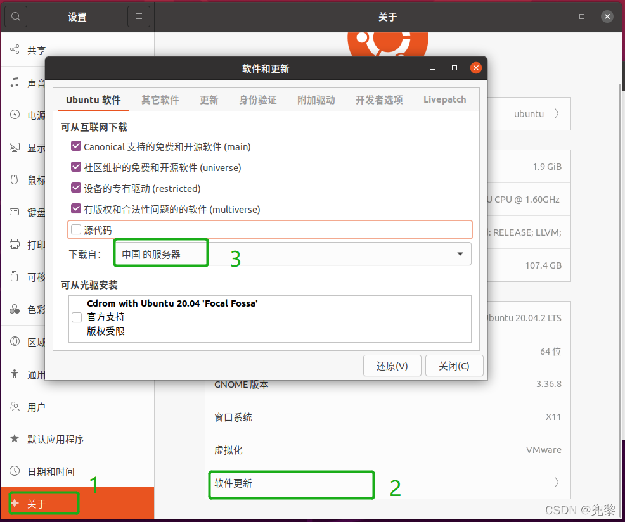Click the 1.9 GiB memory value

[x=547, y=167]
